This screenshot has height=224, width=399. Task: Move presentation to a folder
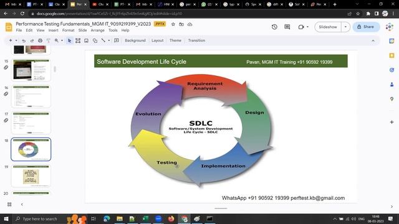point(181,24)
